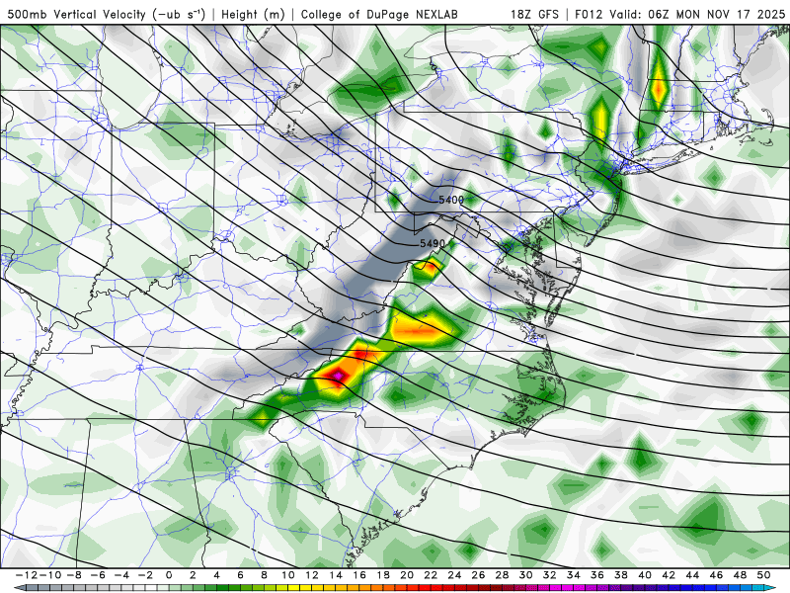Image resolution: width=790 pixels, height=593 pixels.
Task: Click the "40" color scale value
Action: [x=645, y=575]
